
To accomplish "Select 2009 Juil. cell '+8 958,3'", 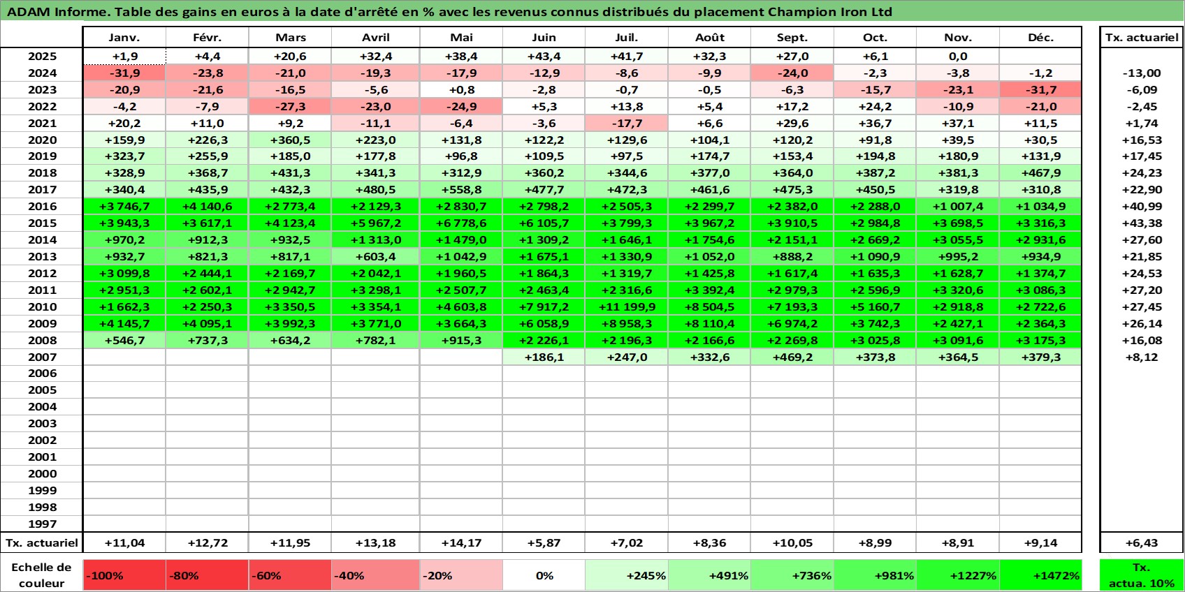I will click(627, 323).
